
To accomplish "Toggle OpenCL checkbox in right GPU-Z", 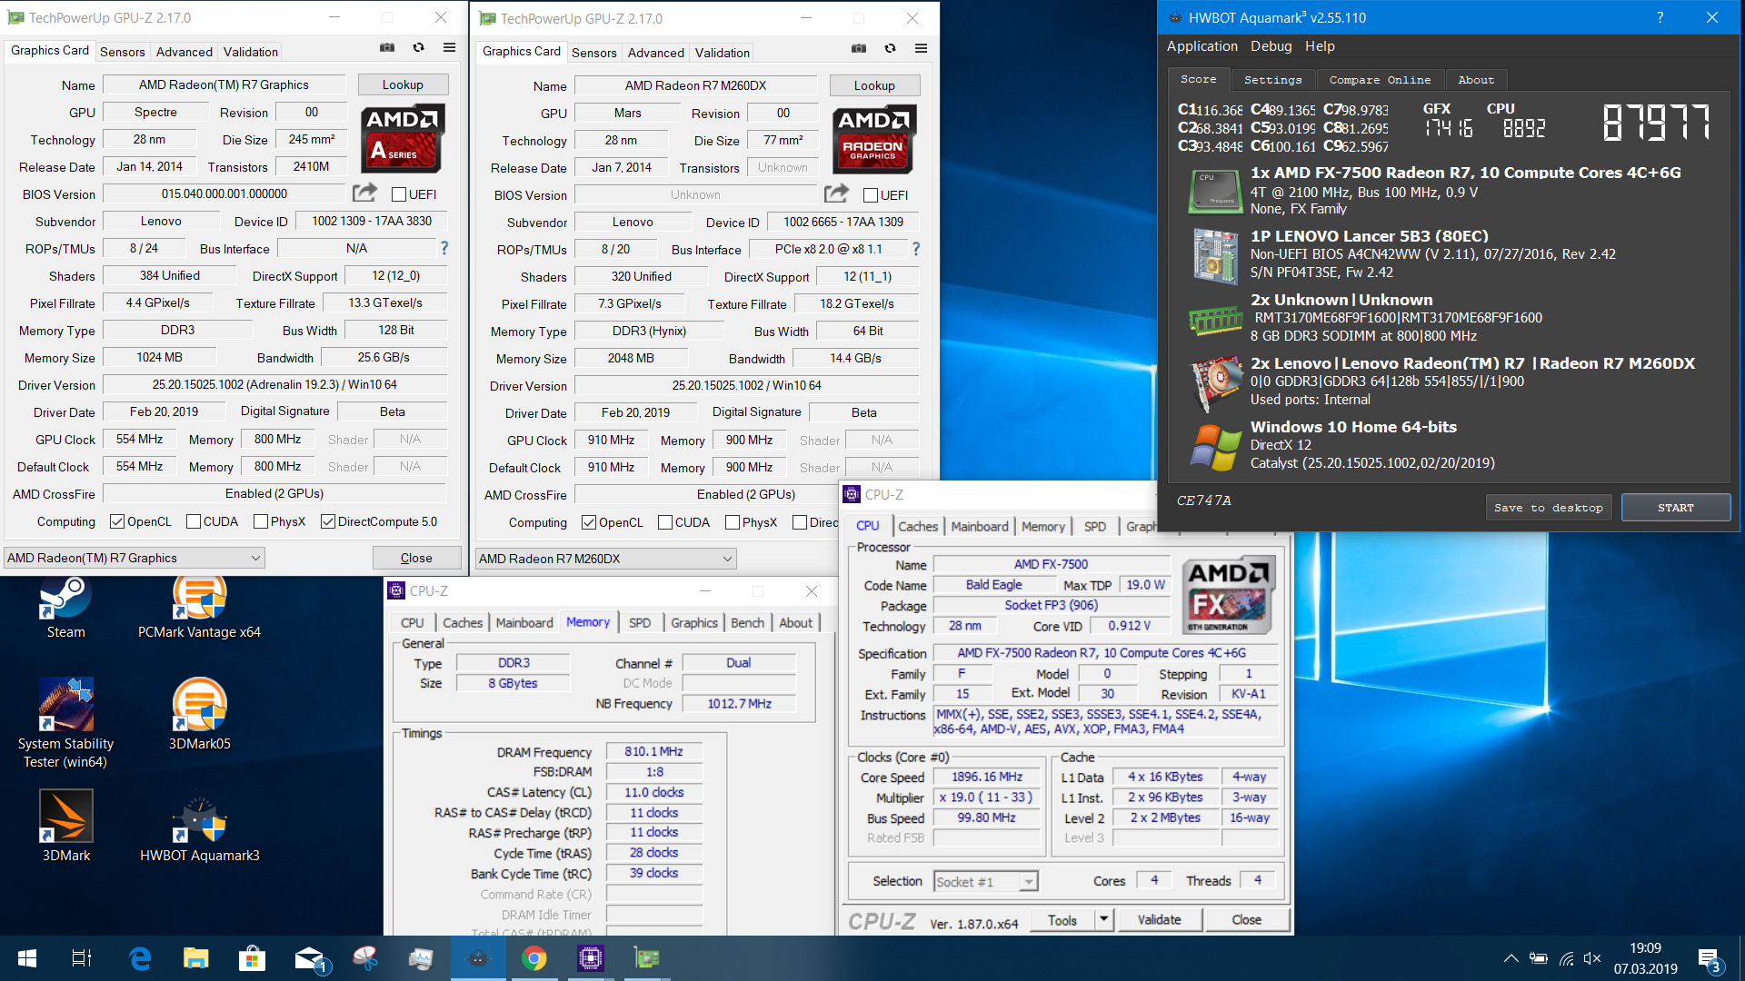I will click(x=588, y=522).
